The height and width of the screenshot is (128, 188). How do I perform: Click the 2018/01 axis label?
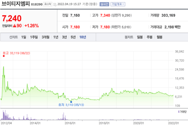click(x=104, y=123)
